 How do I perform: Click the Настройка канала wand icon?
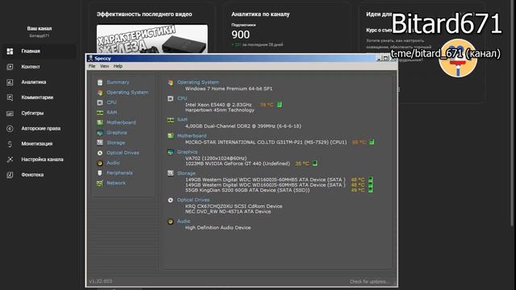tap(10, 159)
